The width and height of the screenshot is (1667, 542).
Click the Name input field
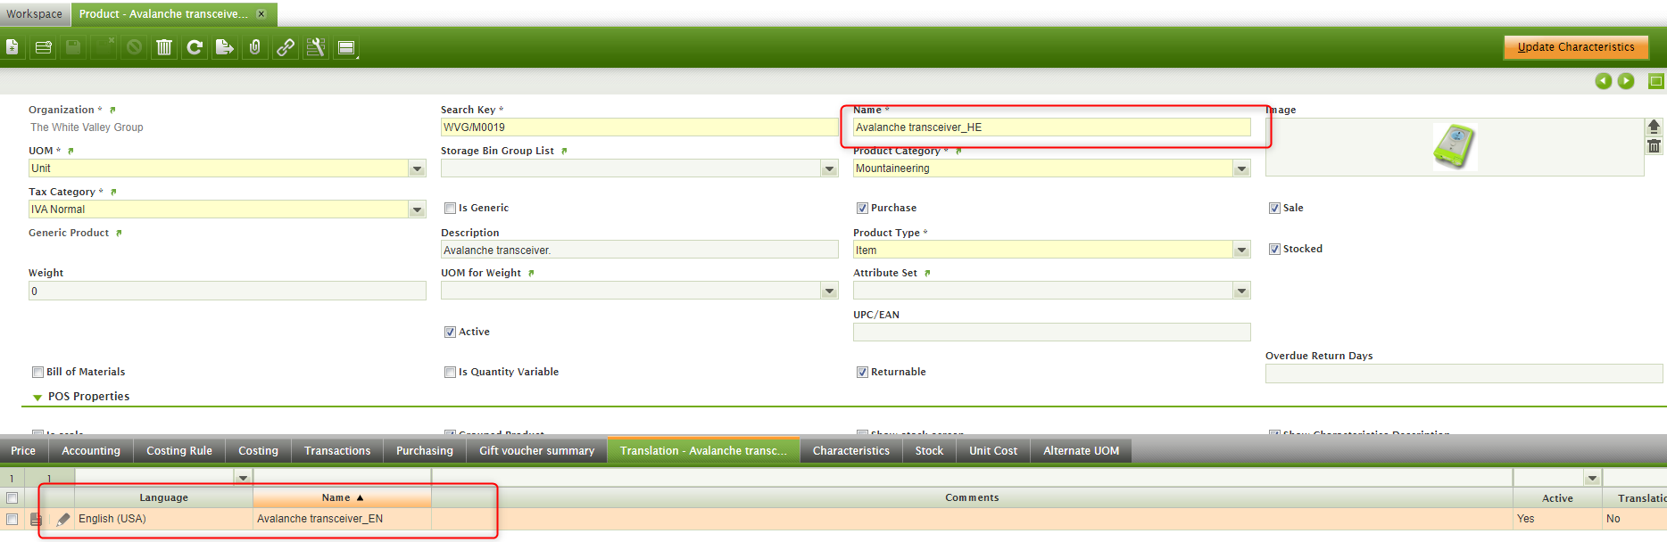pyautogui.click(x=1051, y=127)
